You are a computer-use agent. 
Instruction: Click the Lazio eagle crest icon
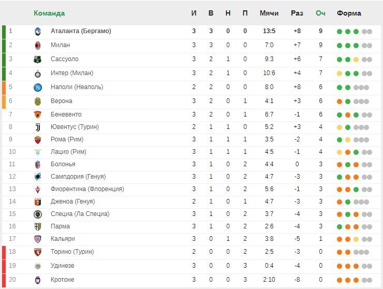pos(38,152)
